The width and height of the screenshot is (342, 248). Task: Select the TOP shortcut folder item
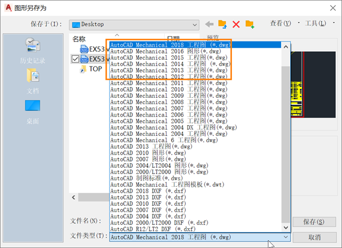[91, 69]
